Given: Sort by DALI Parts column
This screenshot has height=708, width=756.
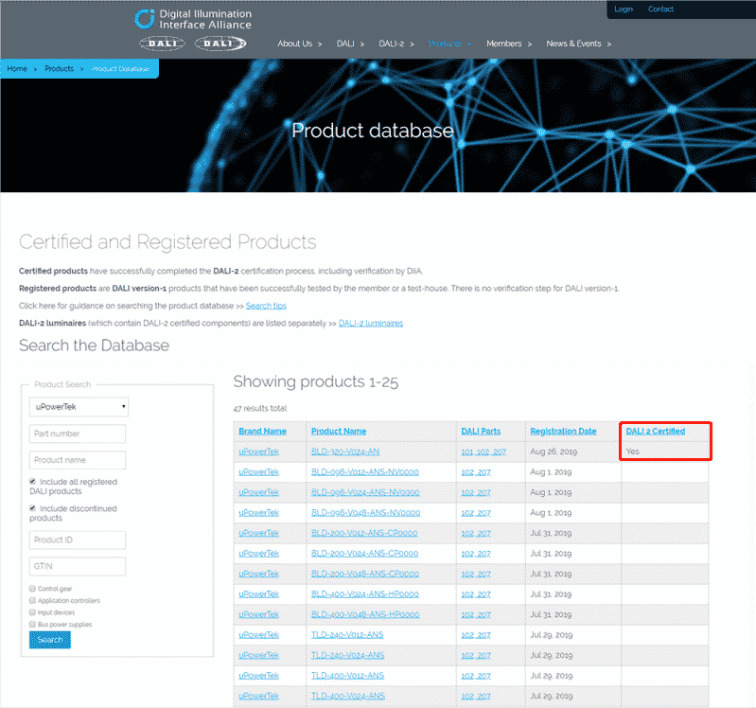Looking at the screenshot, I should coord(481,432).
